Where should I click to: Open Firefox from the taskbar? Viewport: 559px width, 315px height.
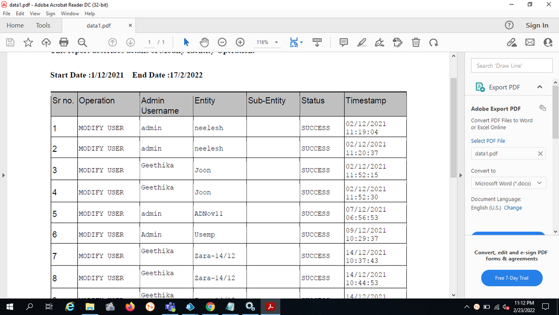coord(130,307)
